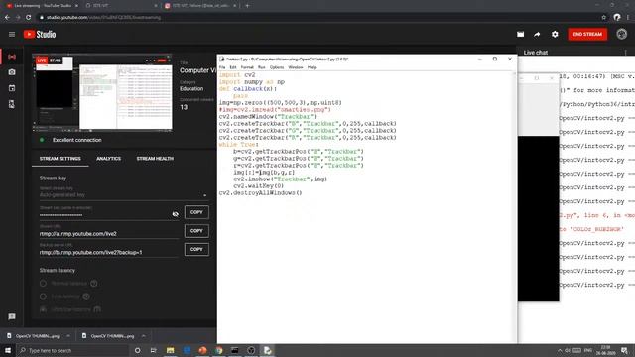Copy the backup server URL

(x=196, y=249)
